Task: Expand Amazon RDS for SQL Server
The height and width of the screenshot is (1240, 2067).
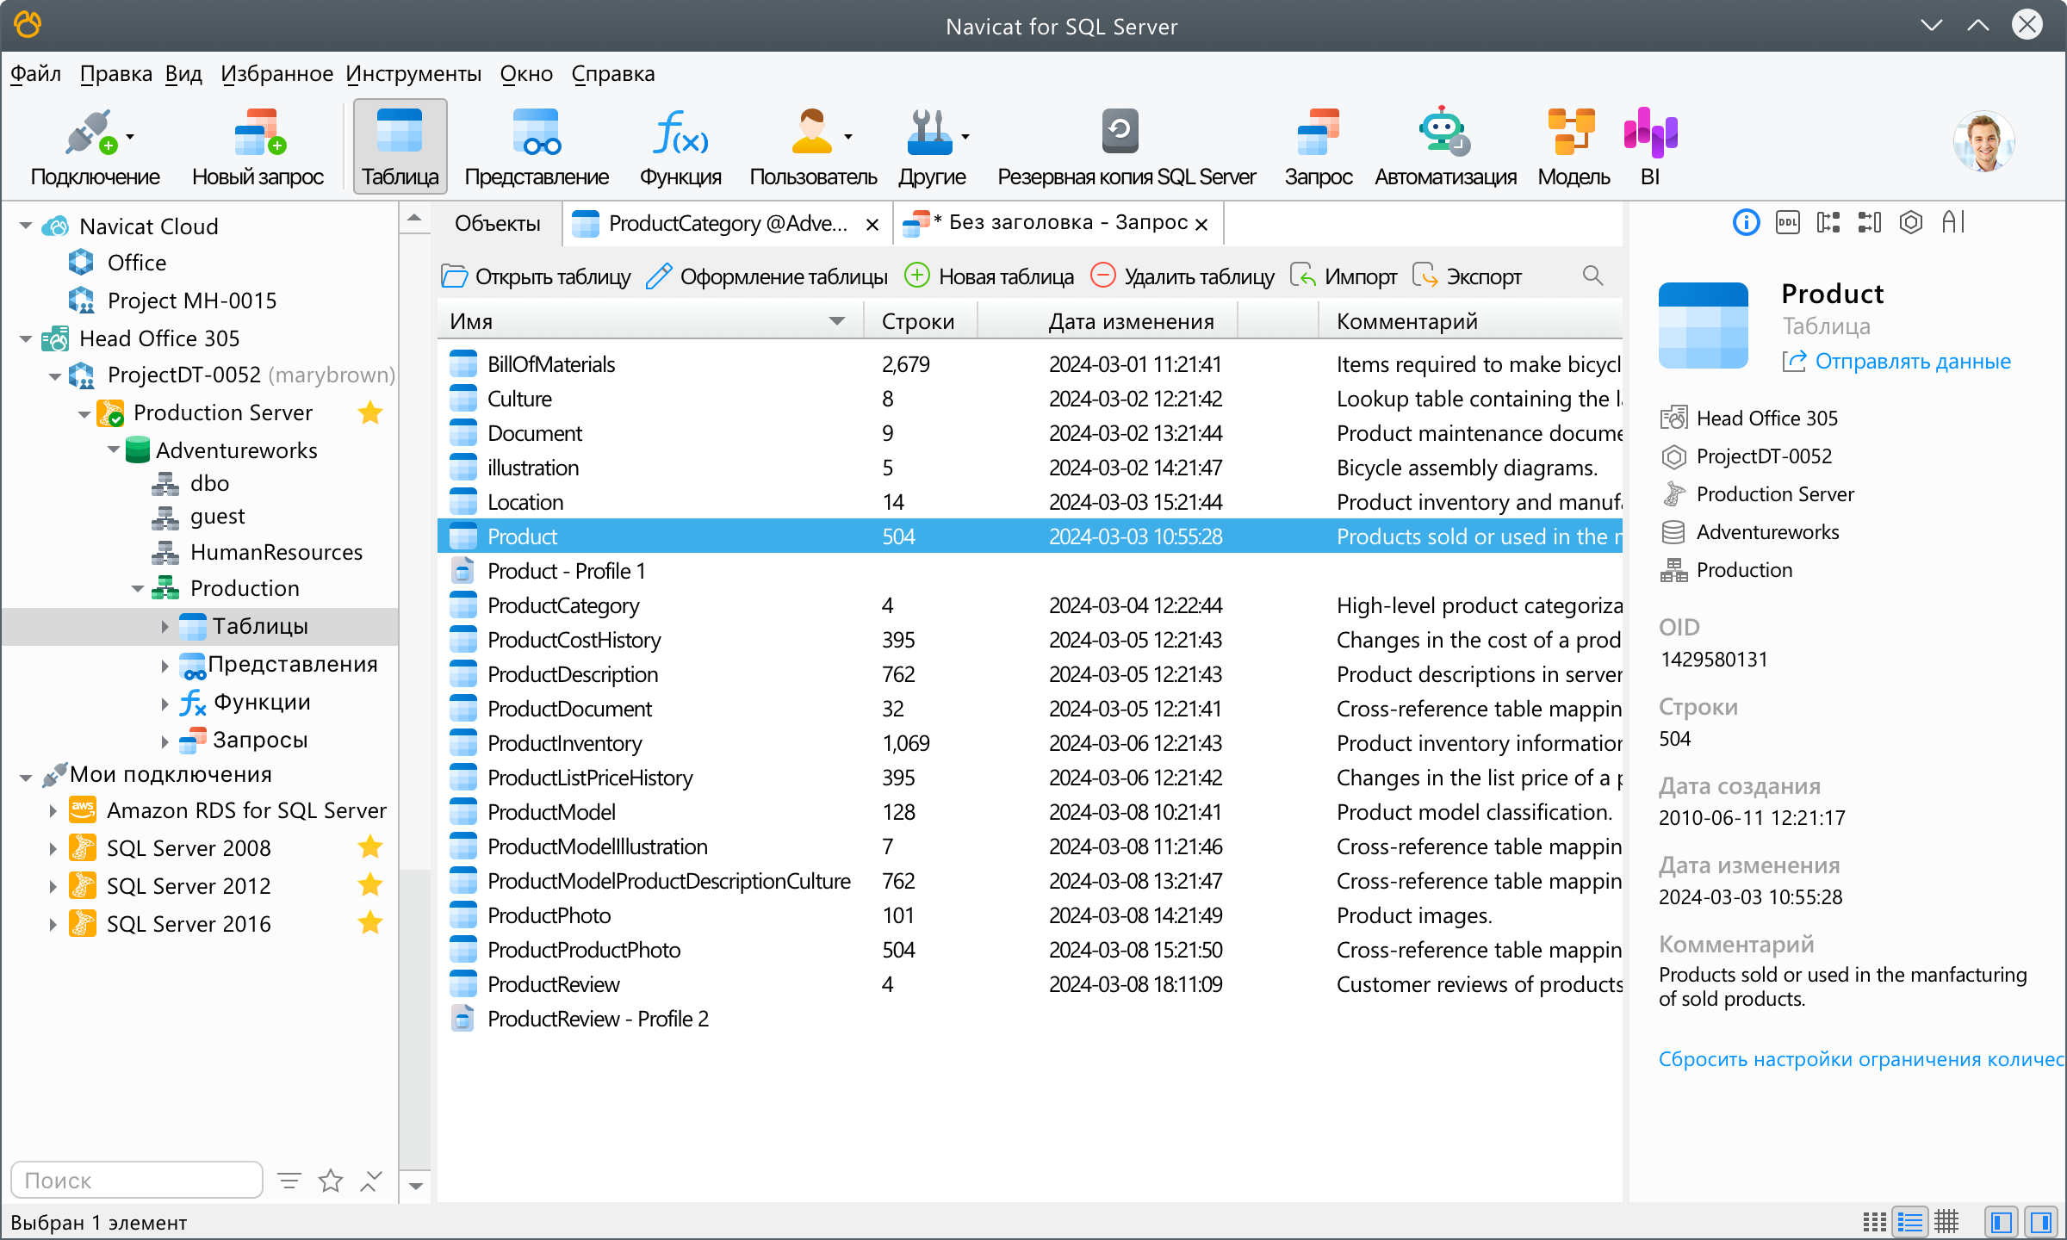Action: (x=53, y=810)
